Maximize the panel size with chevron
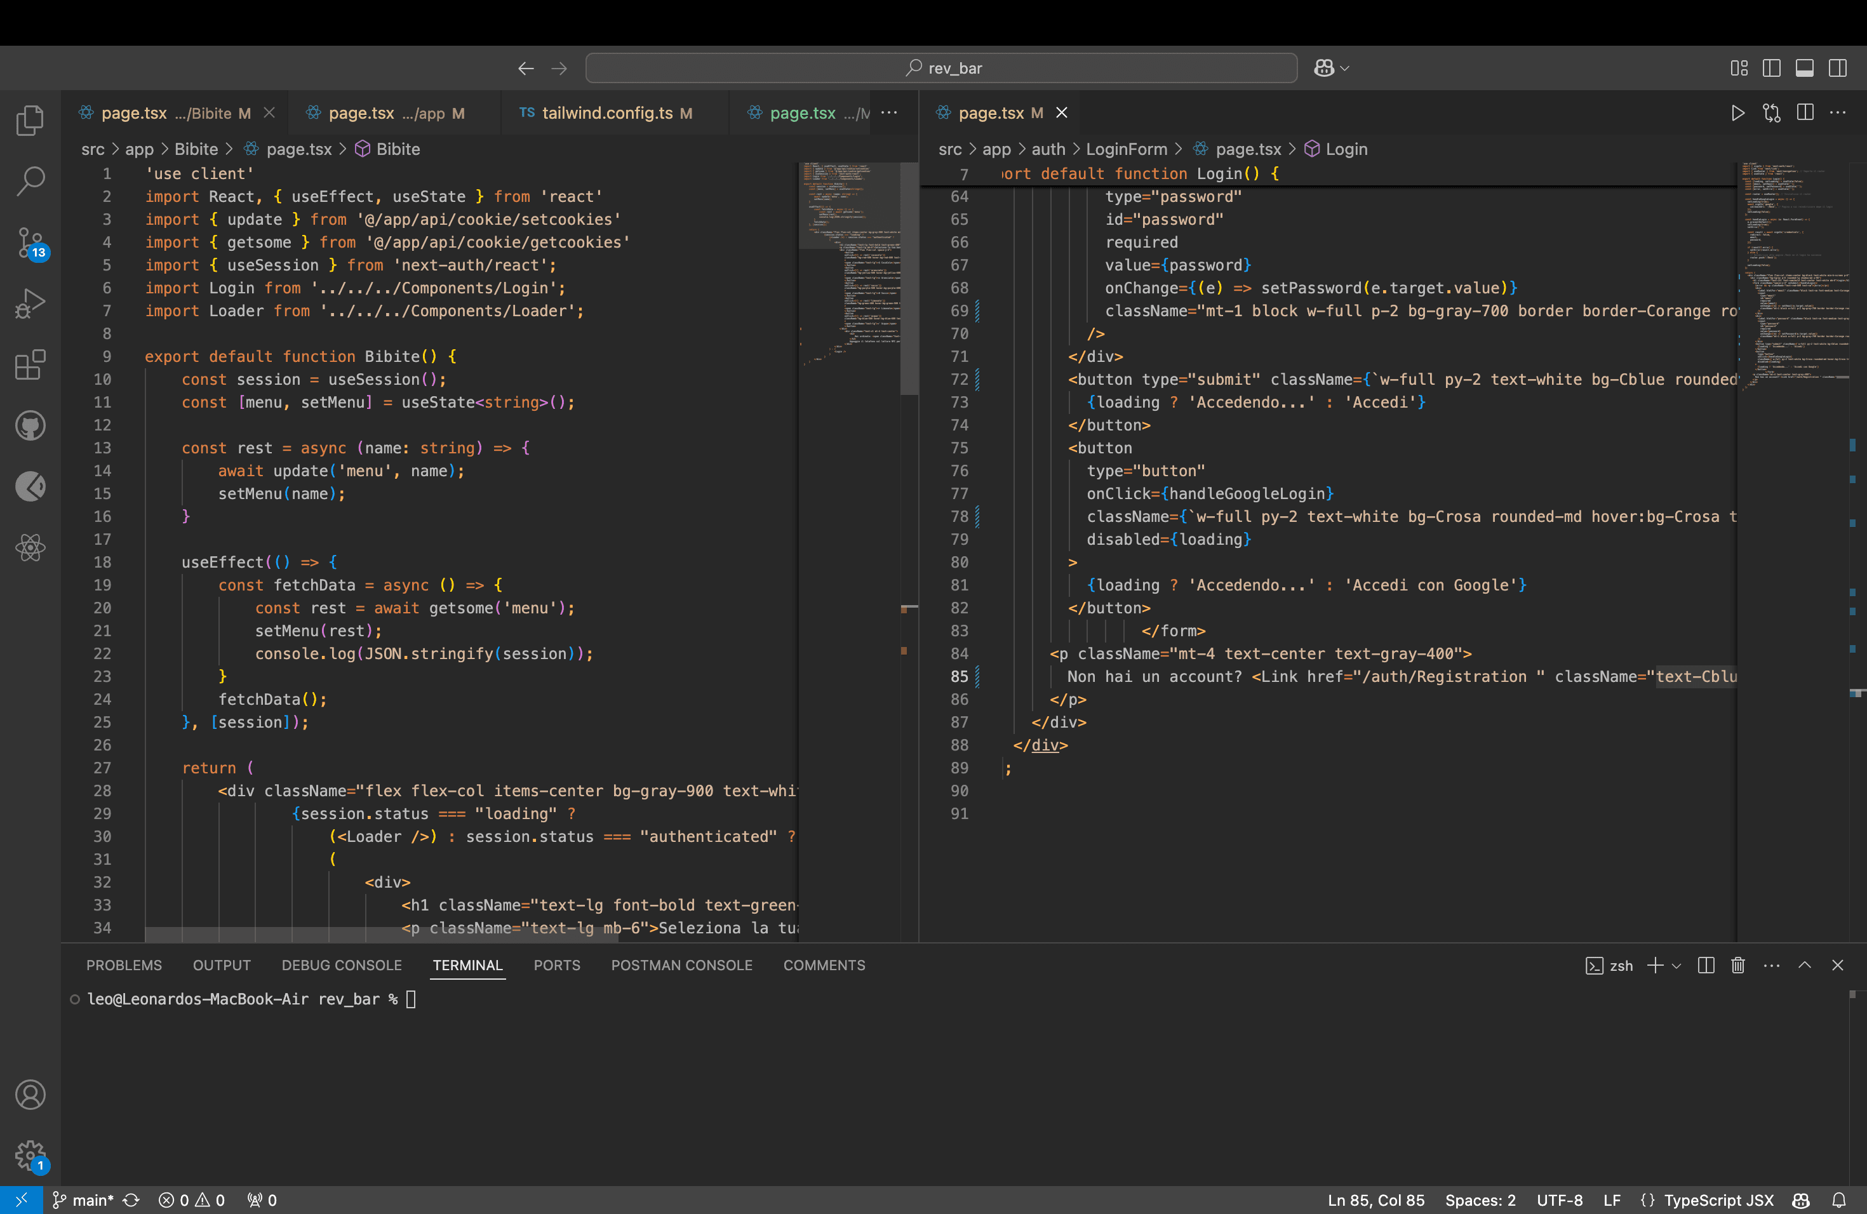Viewport: 1867px width, 1214px height. click(x=1804, y=965)
